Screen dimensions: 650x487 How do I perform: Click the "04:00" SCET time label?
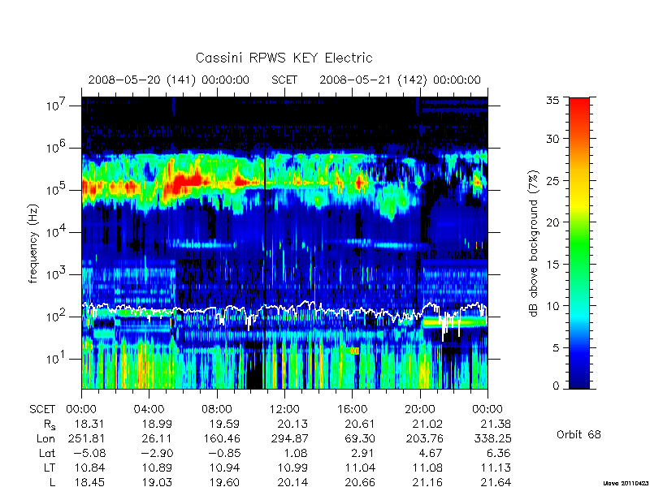[149, 409]
